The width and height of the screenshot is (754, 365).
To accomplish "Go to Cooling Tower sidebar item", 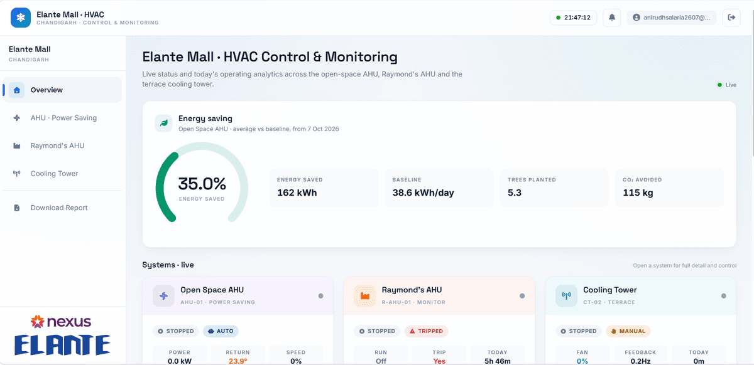I will (x=62, y=174).
